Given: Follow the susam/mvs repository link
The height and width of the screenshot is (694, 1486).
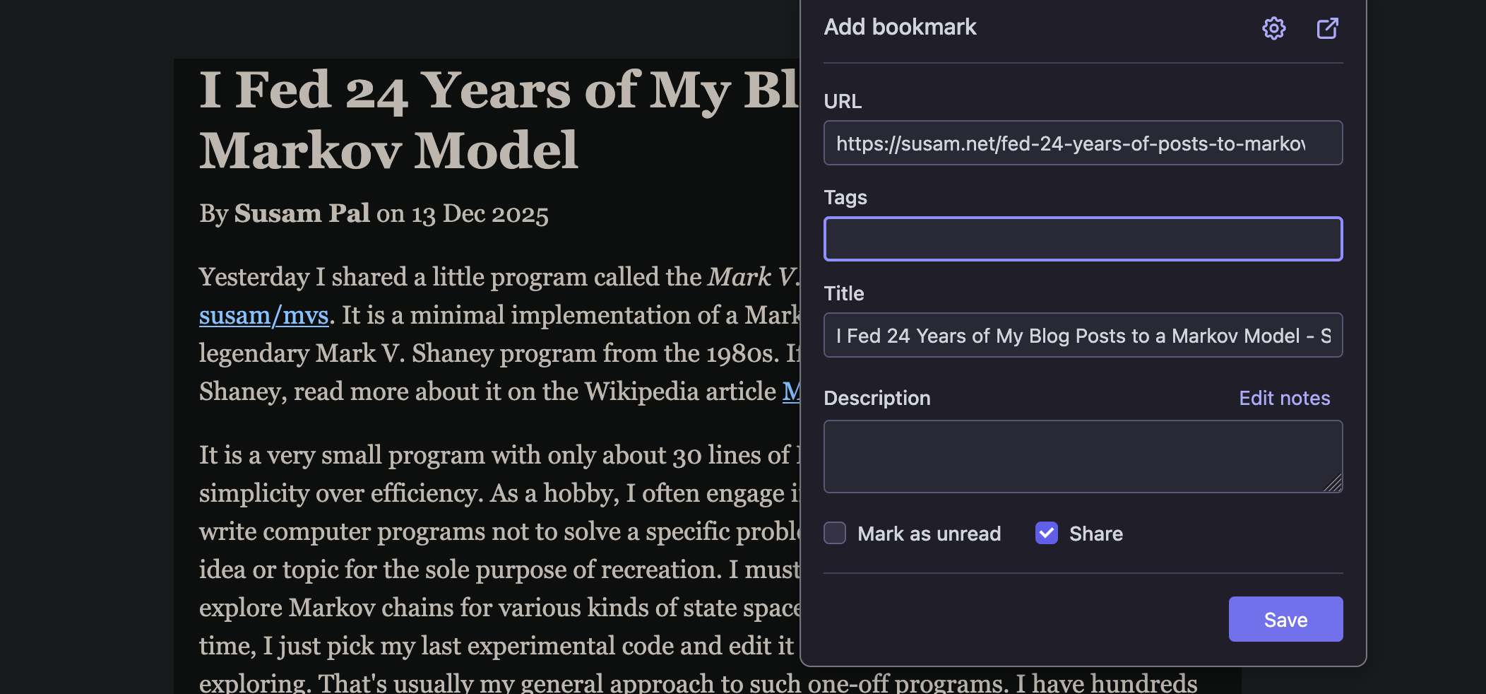Looking at the screenshot, I should click(x=263, y=315).
